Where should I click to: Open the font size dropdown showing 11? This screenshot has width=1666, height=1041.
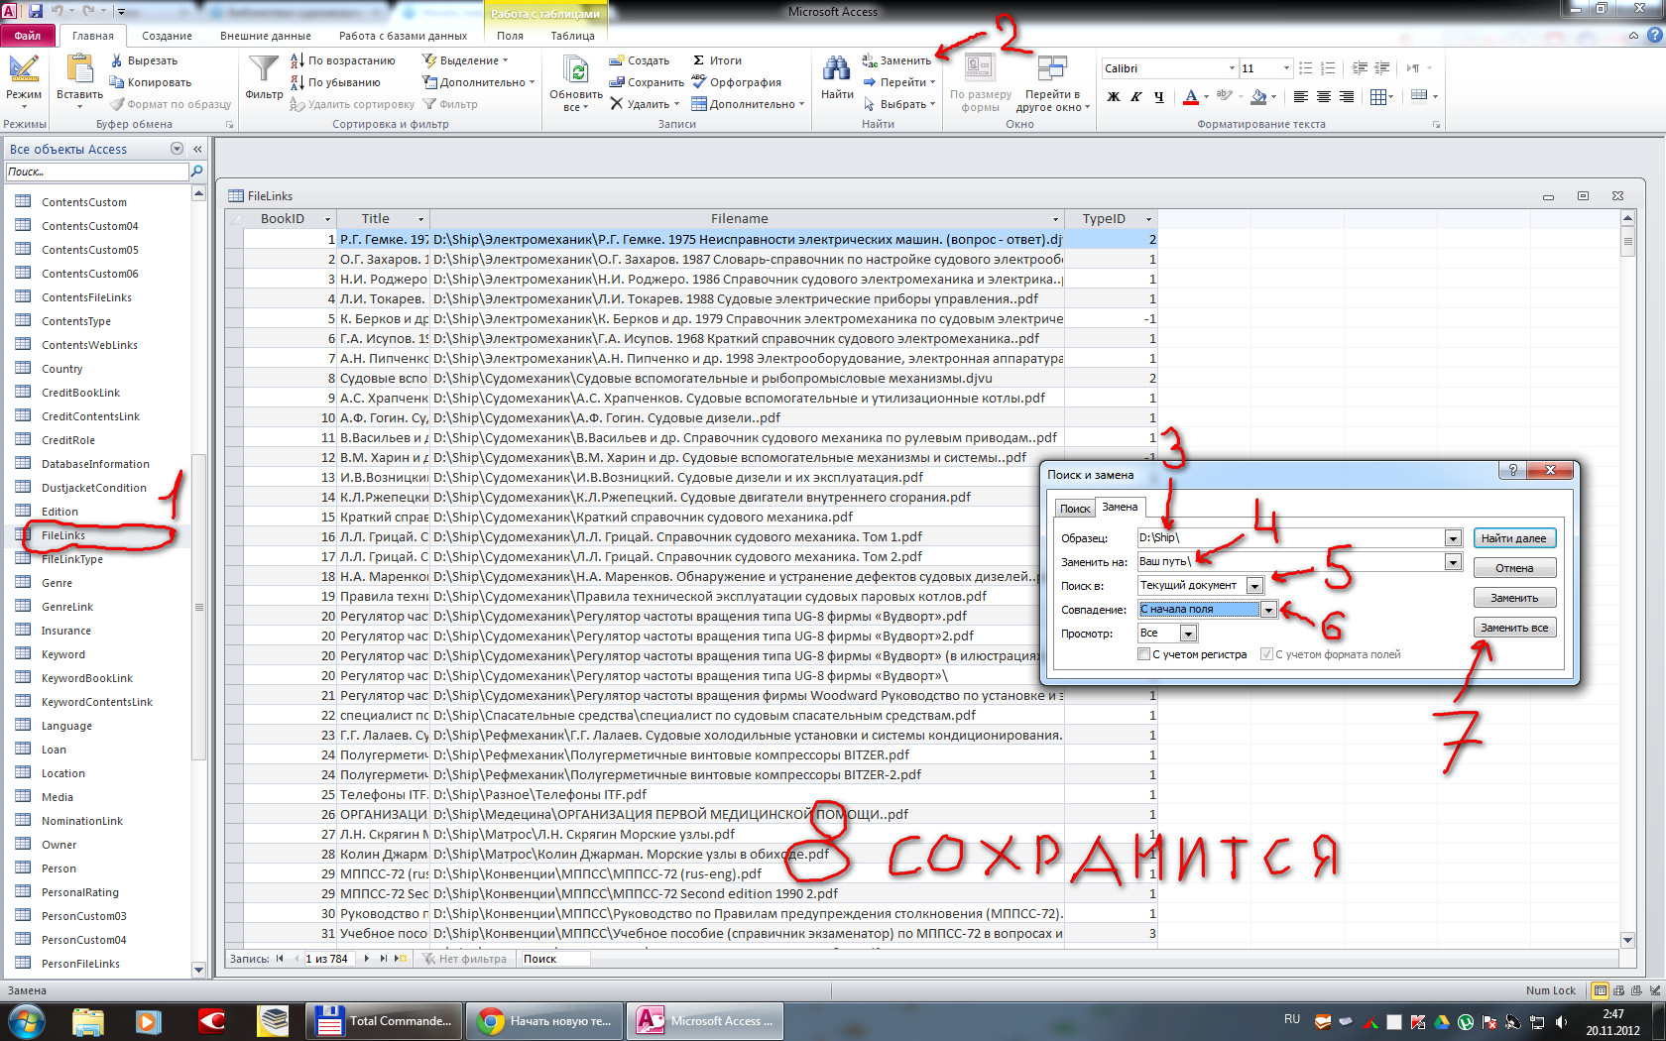[x=1287, y=67]
